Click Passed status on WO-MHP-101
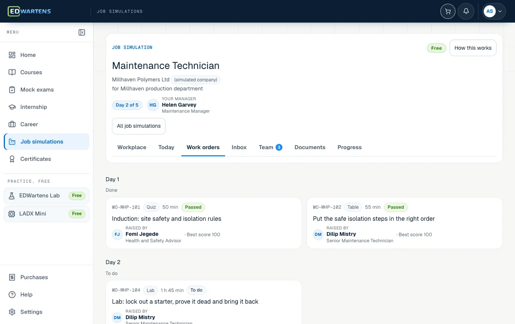 pyautogui.click(x=193, y=207)
